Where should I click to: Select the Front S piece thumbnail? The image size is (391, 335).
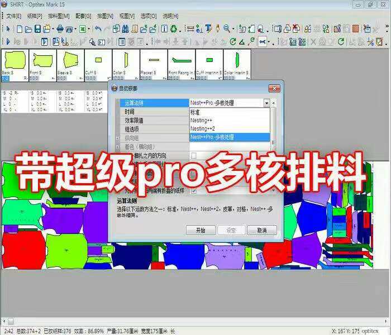coord(42,65)
